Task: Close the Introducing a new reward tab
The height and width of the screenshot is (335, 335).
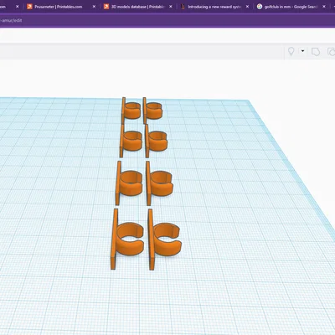Action: [x=247, y=7]
